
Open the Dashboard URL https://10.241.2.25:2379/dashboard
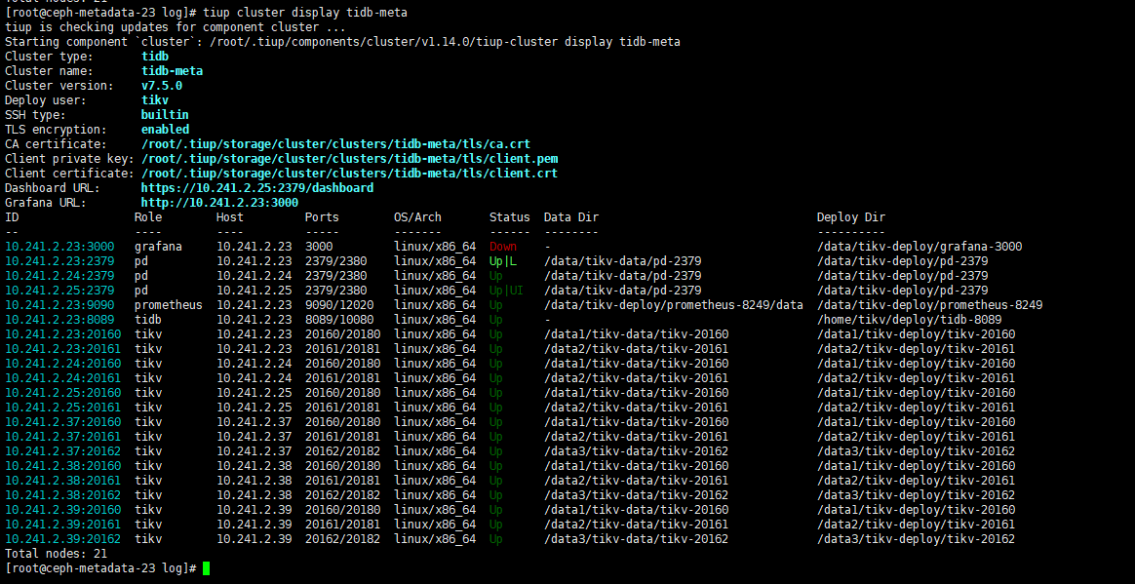pos(256,188)
